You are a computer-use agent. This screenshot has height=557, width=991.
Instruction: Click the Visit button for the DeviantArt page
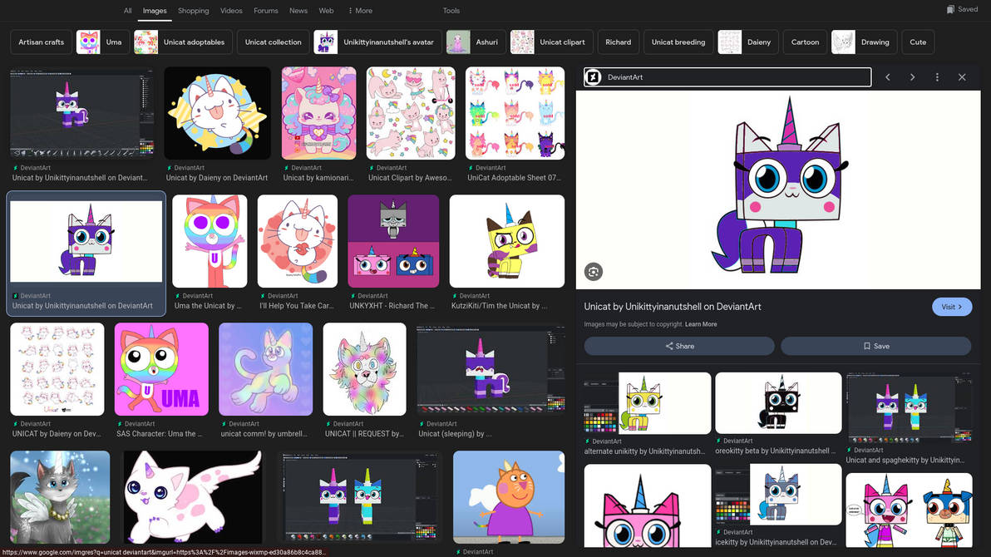[951, 306]
